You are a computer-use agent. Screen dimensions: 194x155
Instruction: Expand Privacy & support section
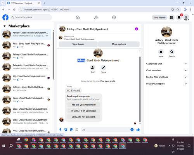click(x=166, y=84)
